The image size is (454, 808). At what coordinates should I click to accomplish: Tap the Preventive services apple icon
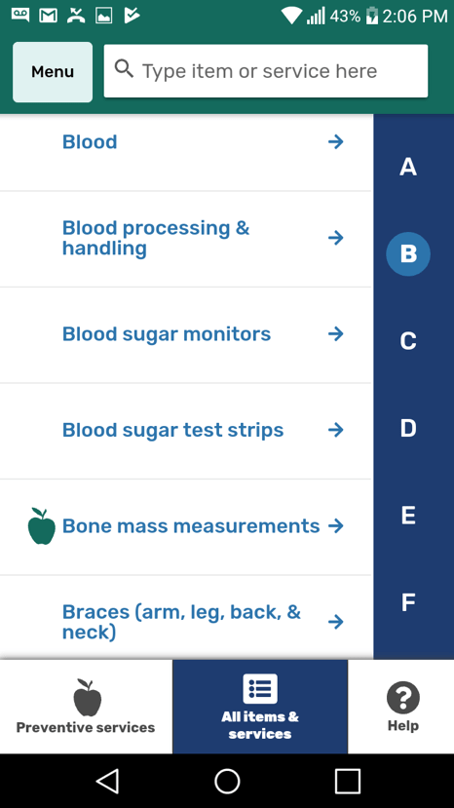[x=87, y=697]
